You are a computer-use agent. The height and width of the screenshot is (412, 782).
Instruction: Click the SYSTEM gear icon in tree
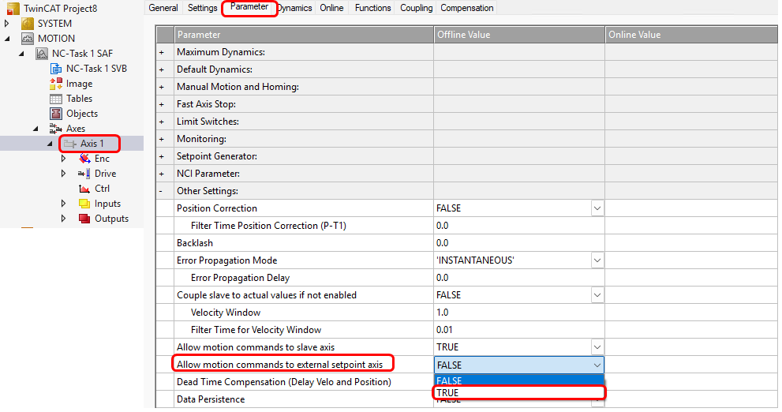point(28,24)
